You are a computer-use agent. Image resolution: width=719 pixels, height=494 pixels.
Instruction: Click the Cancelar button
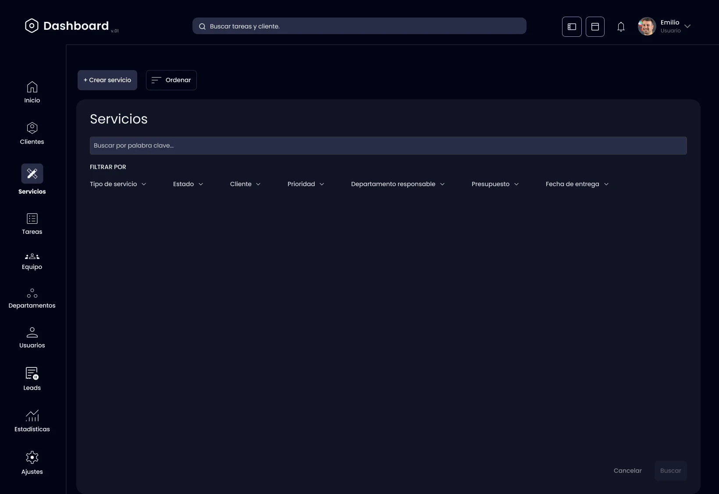[x=627, y=471]
